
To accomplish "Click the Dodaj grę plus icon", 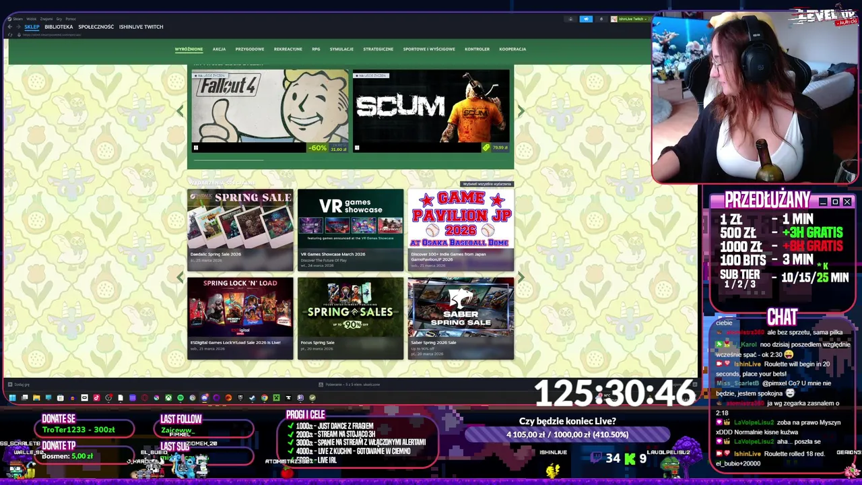I will click(9, 385).
